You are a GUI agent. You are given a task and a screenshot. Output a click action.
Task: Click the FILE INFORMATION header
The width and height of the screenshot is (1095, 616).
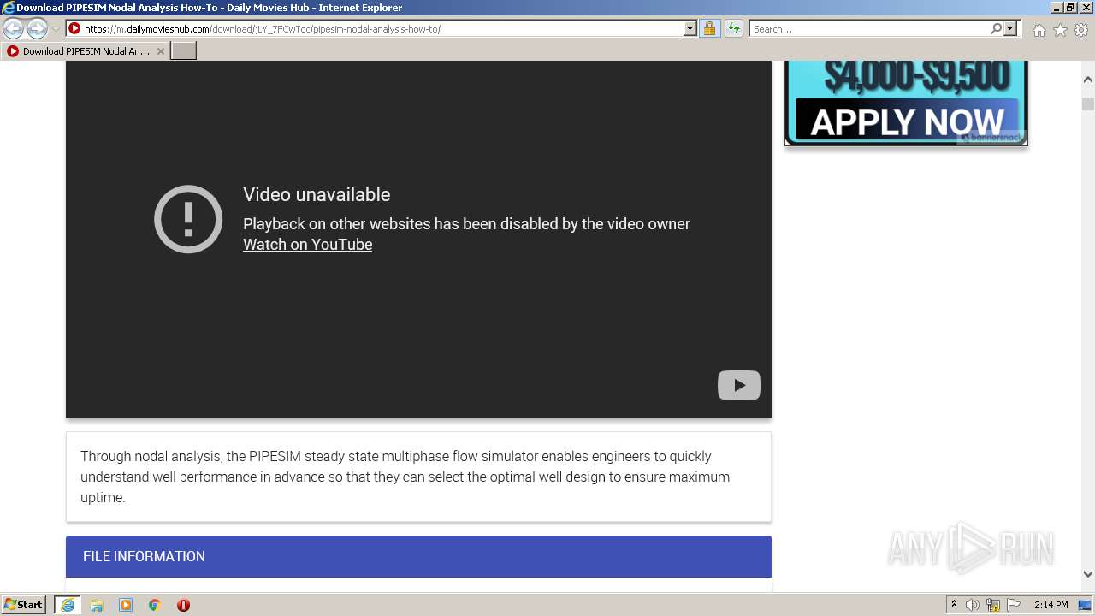418,556
